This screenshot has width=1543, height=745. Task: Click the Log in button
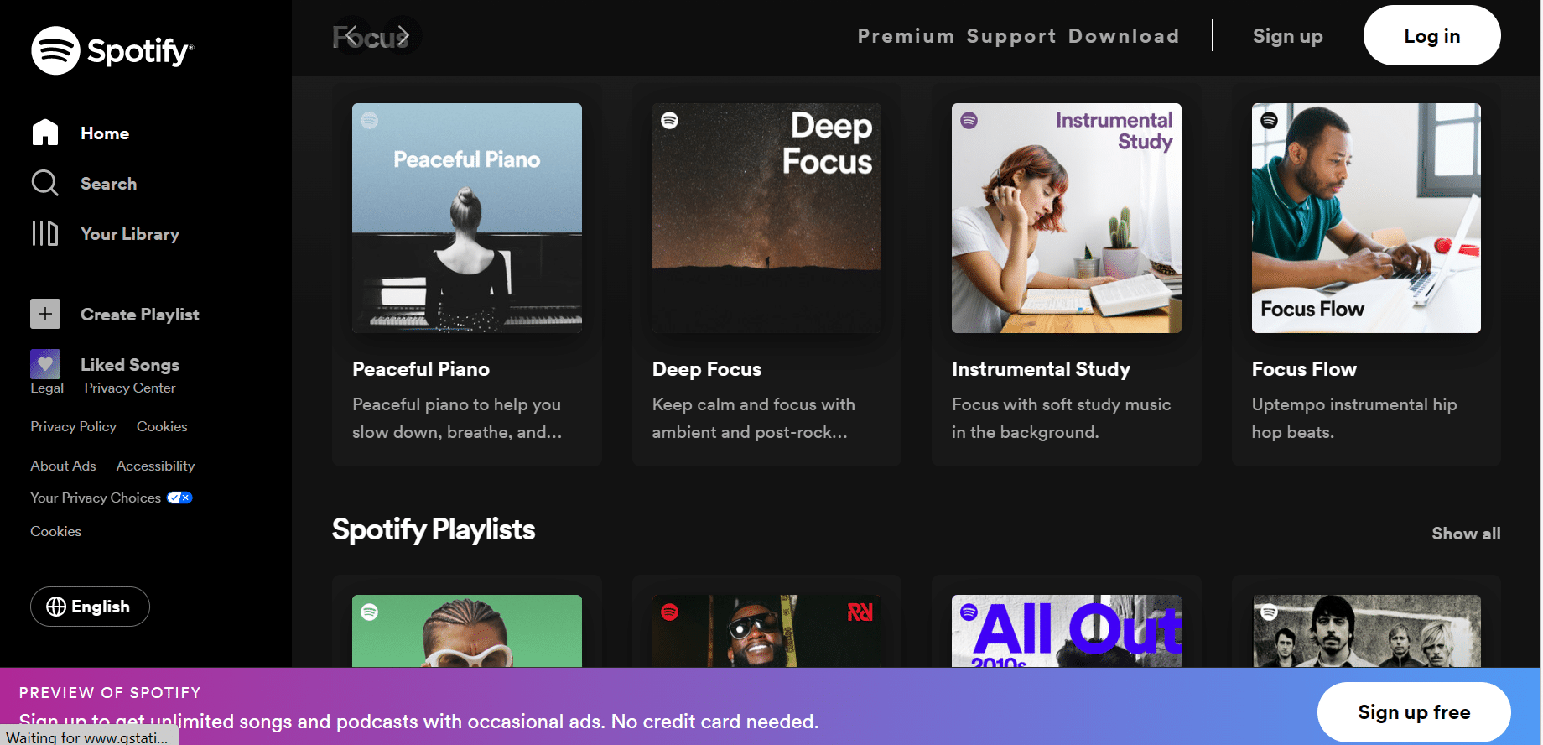[x=1431, y=35]
